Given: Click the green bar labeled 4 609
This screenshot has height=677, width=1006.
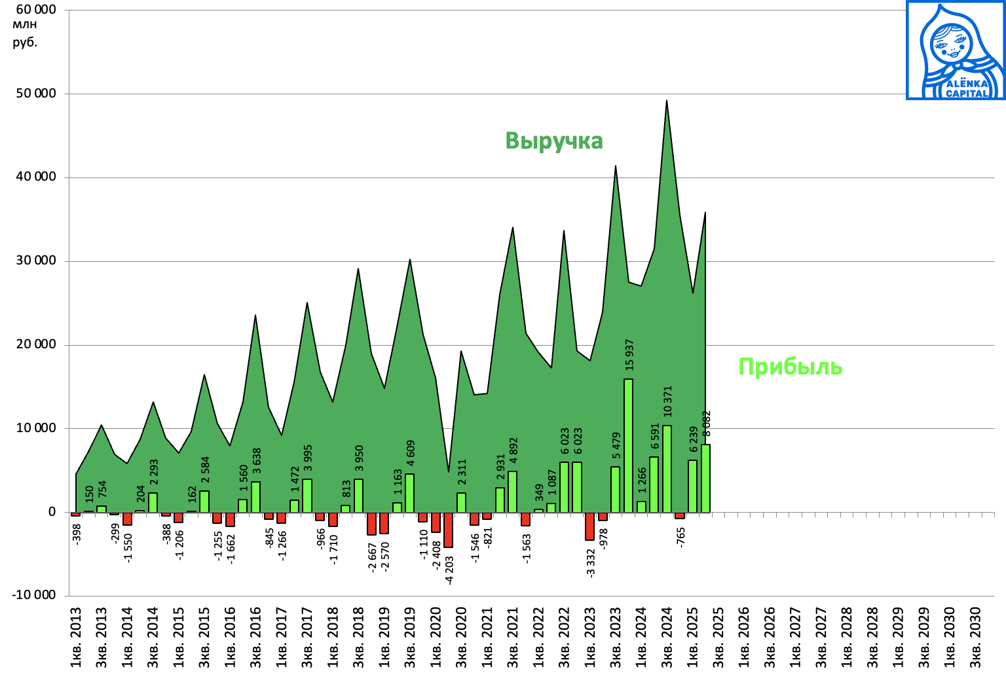Looking at the screenshot, I should 409,493.
